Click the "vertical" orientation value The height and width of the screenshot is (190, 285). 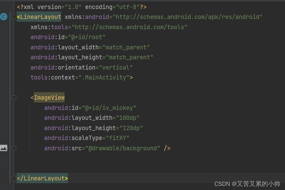click(116, 67)
